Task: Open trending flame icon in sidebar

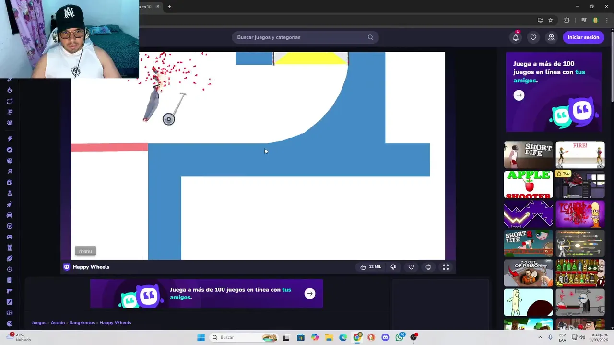Action: tap(10, 90)
